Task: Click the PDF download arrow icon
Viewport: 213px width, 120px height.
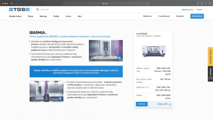Action: tap(170, 104)
